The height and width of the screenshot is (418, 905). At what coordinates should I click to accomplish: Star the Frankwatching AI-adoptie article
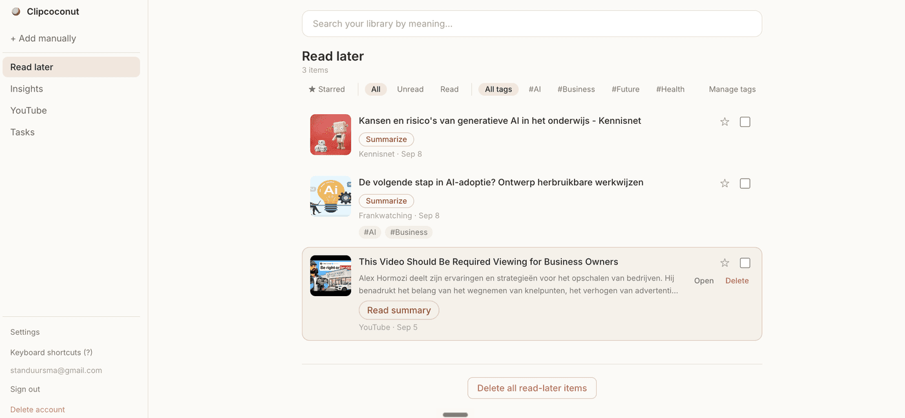[725, 184]
